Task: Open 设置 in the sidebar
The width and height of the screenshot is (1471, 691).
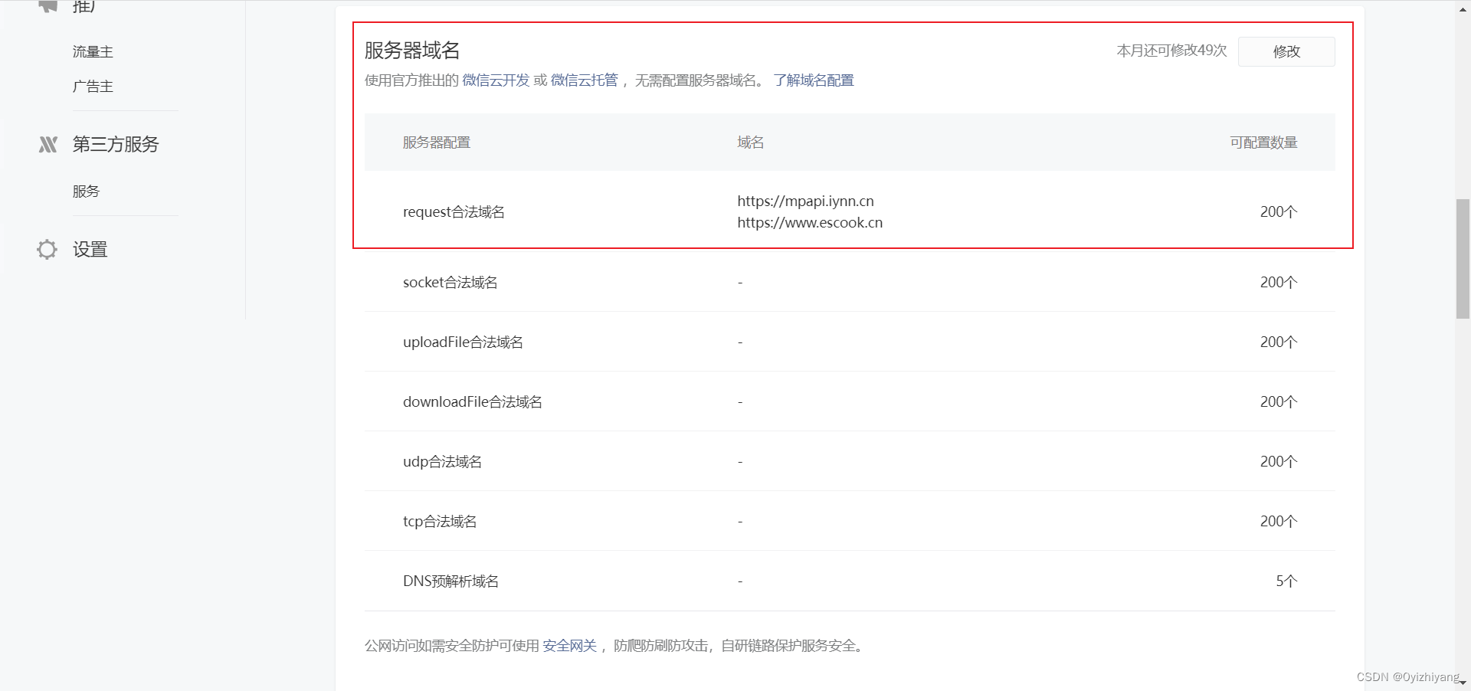Action: (90, 250)
